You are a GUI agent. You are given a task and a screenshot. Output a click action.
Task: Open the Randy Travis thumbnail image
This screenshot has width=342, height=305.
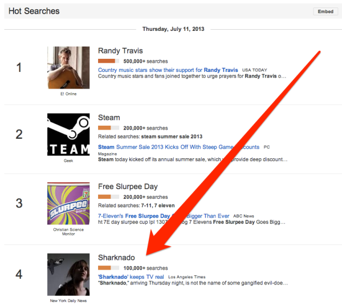click(x=68, y=67)
